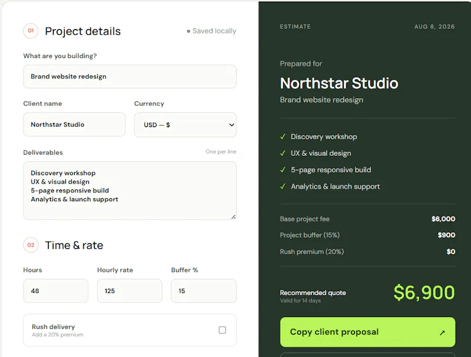Viewport: 471px width, 357px height.
Task: Click the checkmark next to Discovery workshop
Action: pos(283,136)
